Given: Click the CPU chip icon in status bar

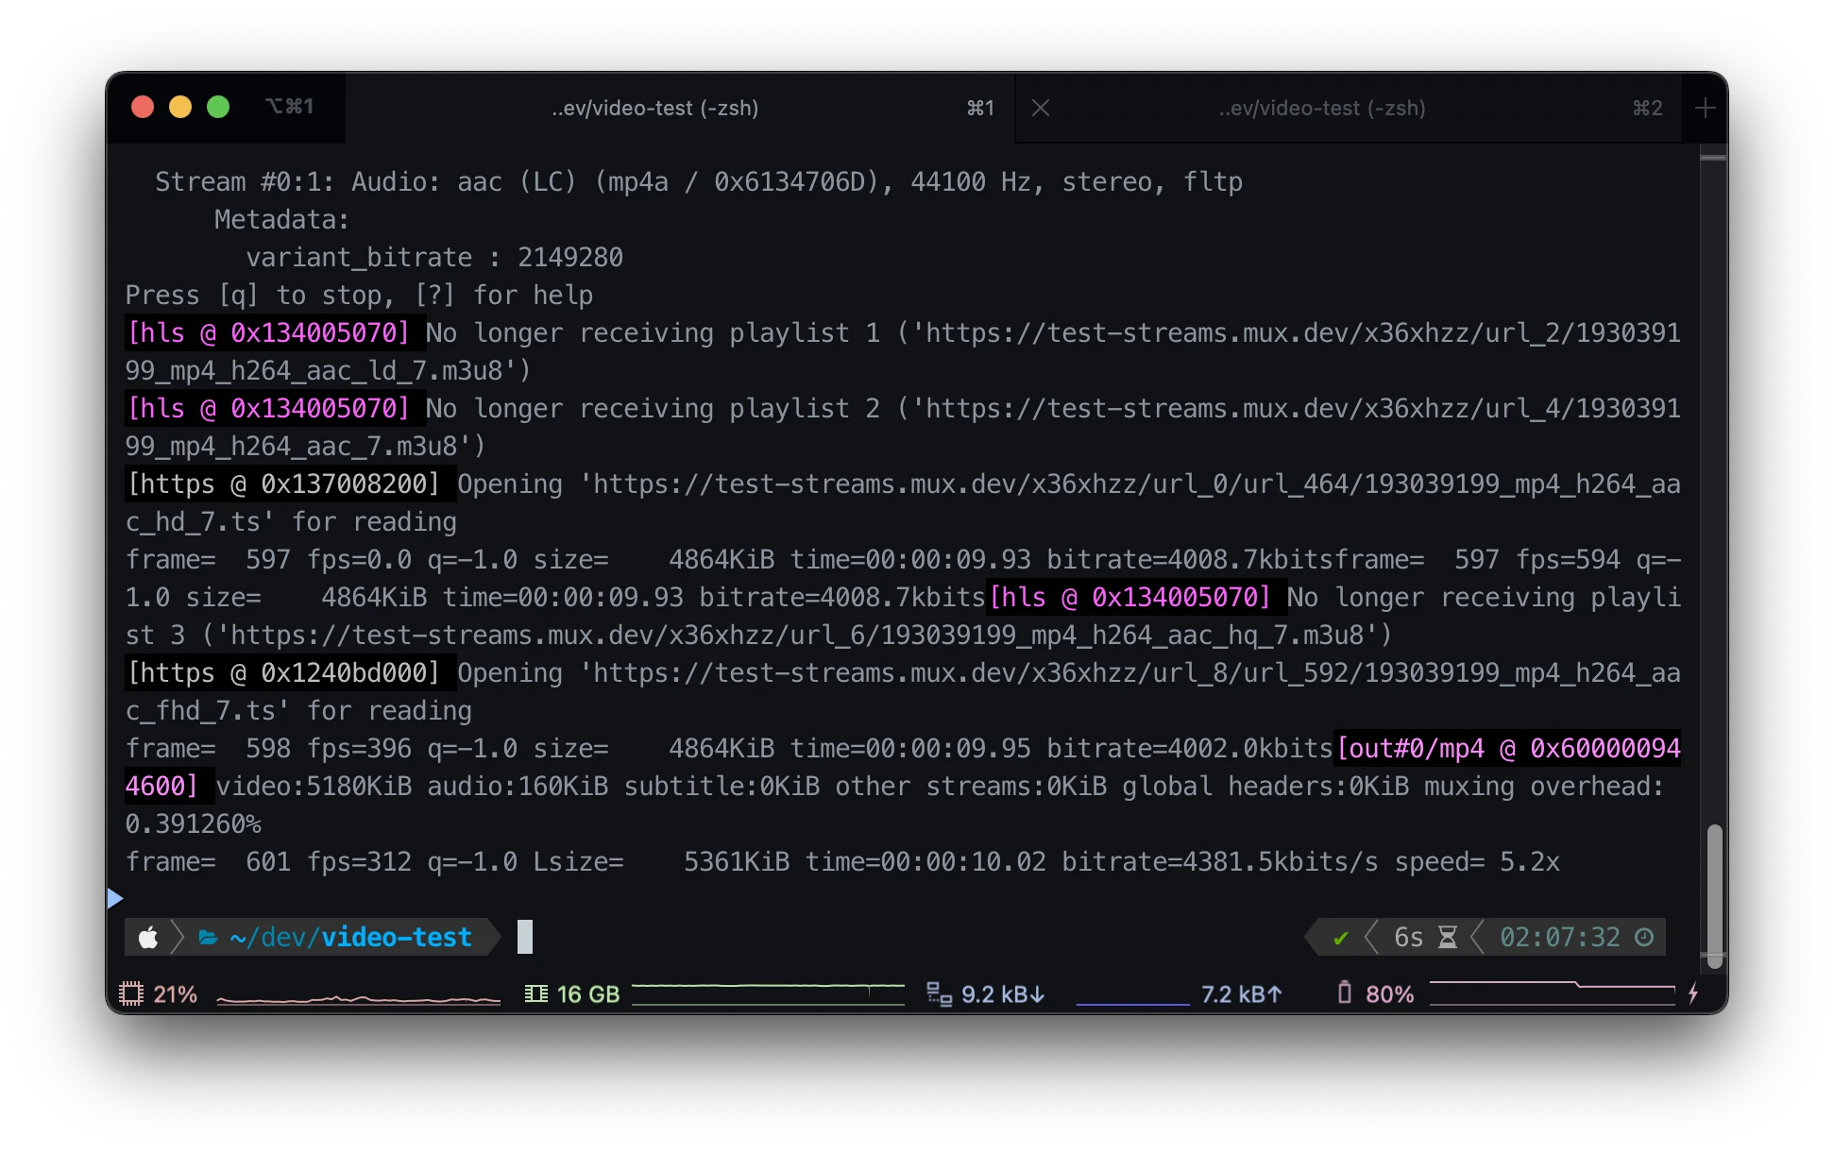Looking at the screenshot, I should coord(131,993).
